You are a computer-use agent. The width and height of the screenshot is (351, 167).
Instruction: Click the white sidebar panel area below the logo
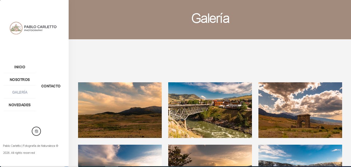click(x=34, y=48)
